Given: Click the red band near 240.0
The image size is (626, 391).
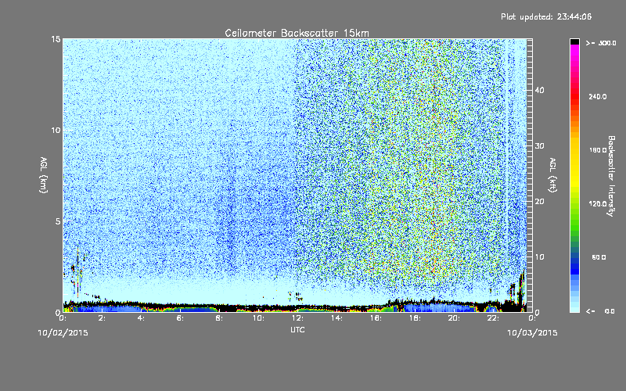Looking at the screenshot, I should 574,95.
